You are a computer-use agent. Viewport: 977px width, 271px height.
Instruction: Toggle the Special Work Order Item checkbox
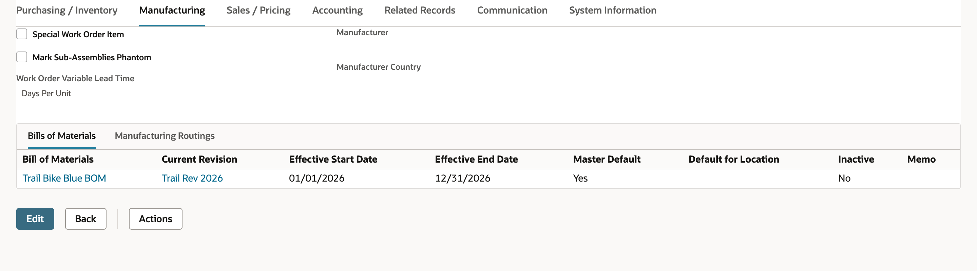22,34
